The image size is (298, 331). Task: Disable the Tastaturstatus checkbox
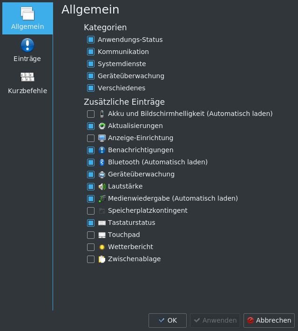91,223
